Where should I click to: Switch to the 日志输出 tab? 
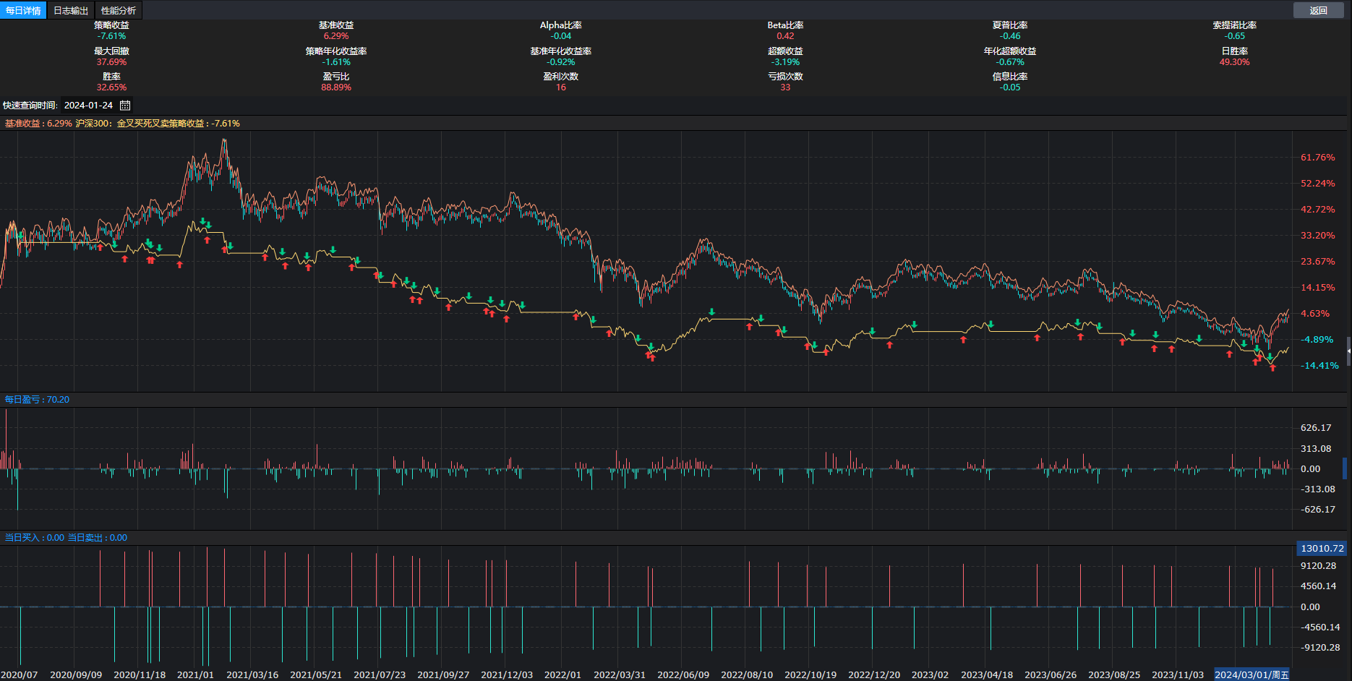(x=71, y=10)
